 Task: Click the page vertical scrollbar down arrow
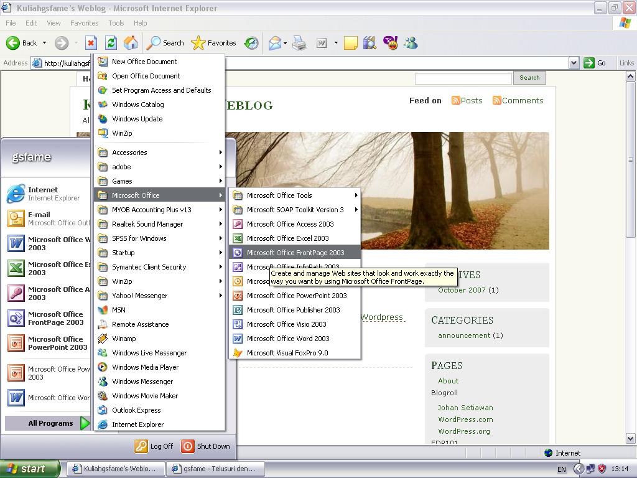click(631, 439)
